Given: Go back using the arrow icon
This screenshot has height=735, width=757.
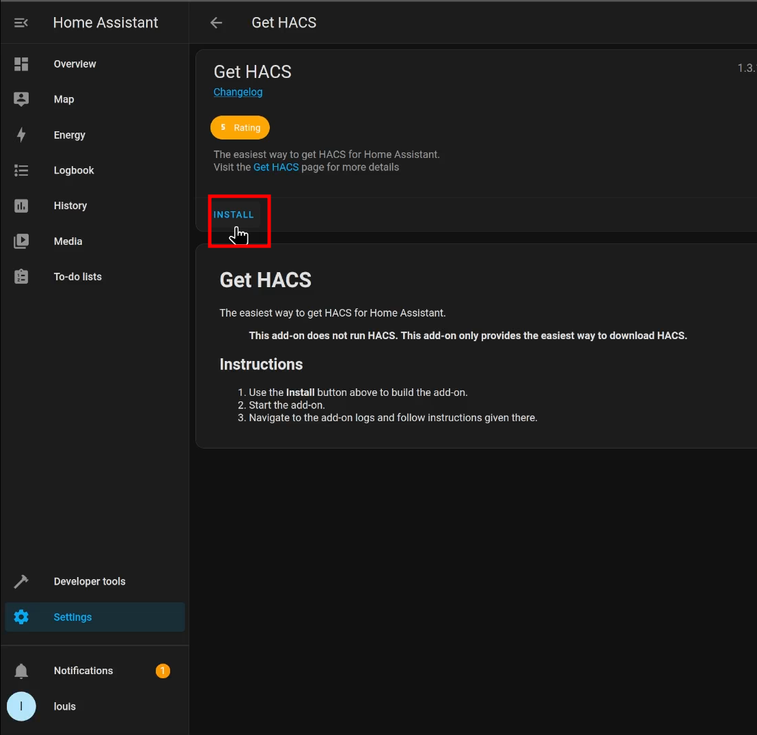Looking at the screenshot, I should pos(217,23).
